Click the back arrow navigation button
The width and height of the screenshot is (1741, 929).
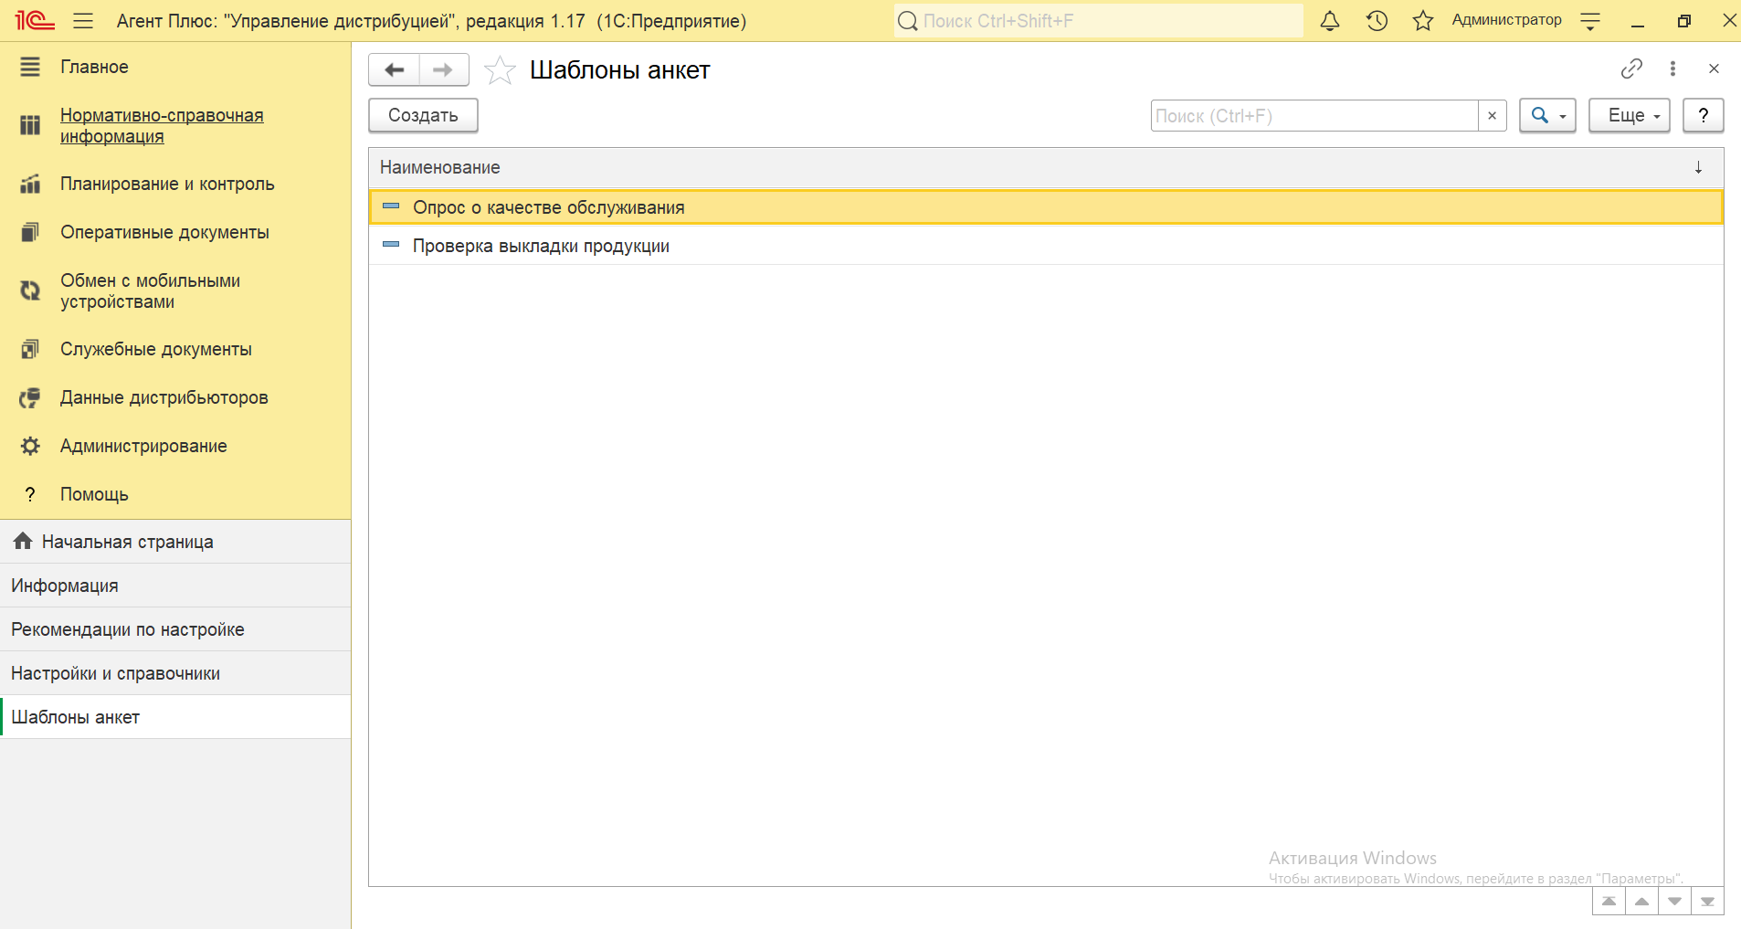point(394,69)
